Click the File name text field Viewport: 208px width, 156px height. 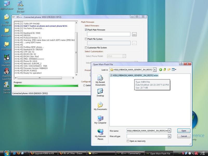coord(147,131)
